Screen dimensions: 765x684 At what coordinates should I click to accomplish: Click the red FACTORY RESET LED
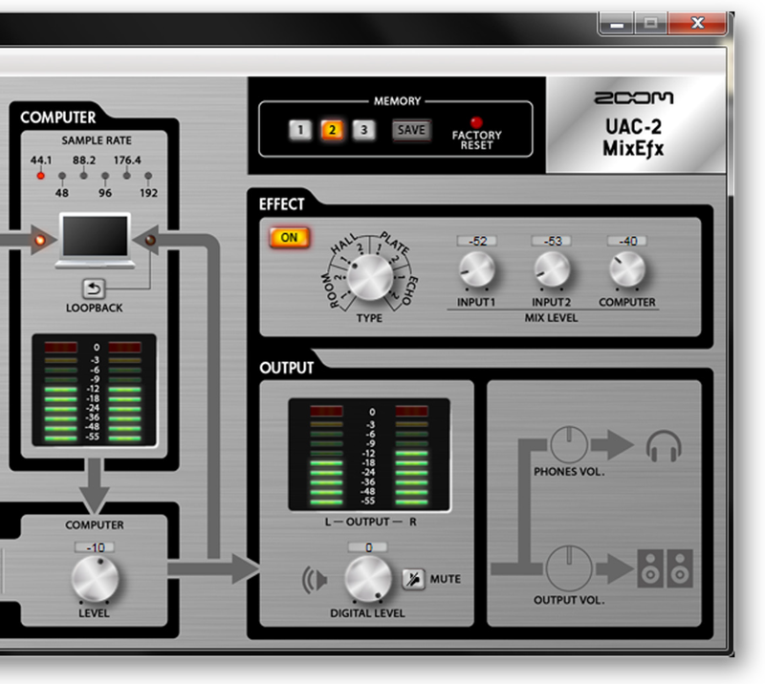(475, 121)
